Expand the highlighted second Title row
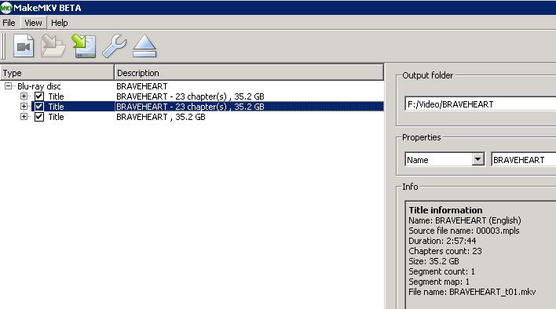556x309 pixels. click(24, 107)
